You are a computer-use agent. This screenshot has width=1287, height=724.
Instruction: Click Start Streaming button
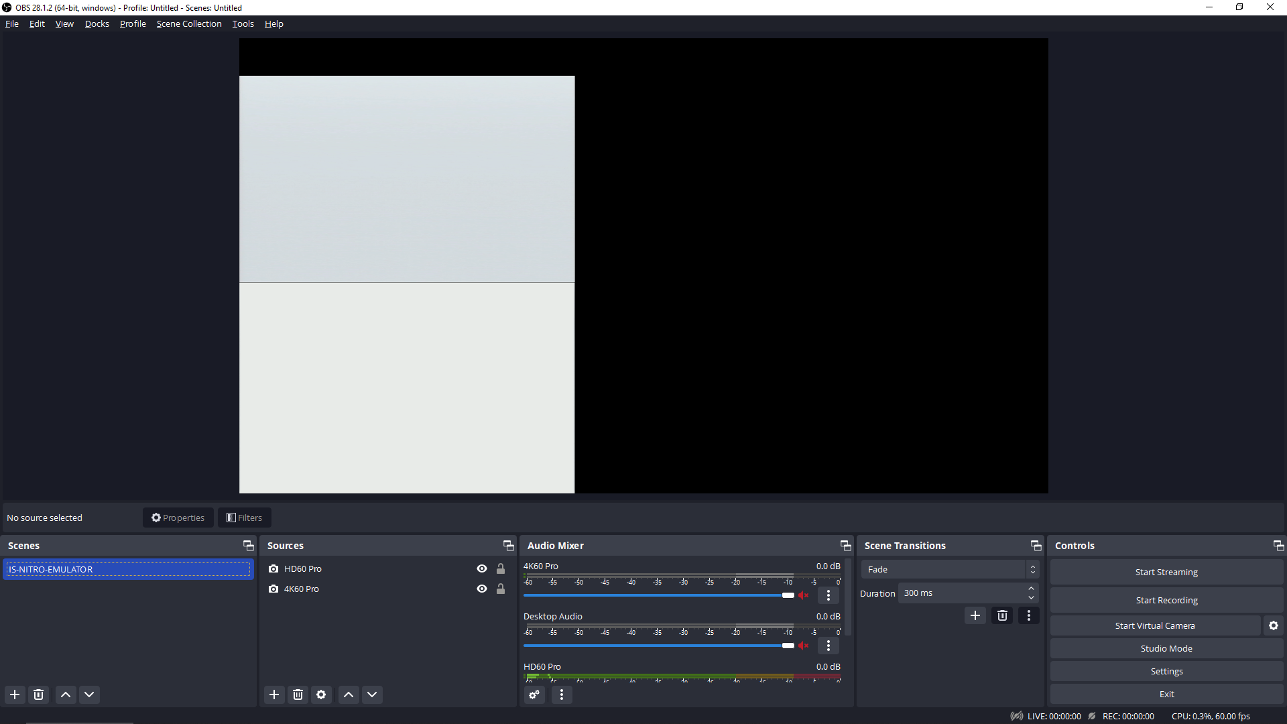pyautogui.click(x=1166, y=572)
